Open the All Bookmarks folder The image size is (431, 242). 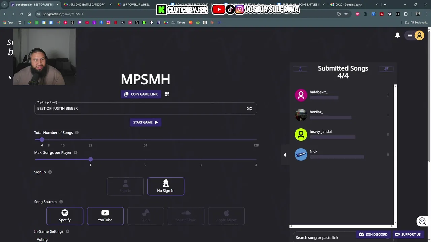click(x=417, y=23)
